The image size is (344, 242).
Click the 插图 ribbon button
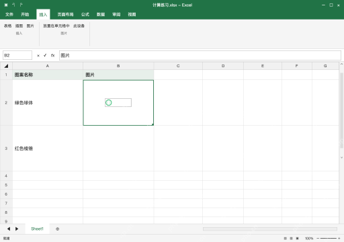point(19,26)
